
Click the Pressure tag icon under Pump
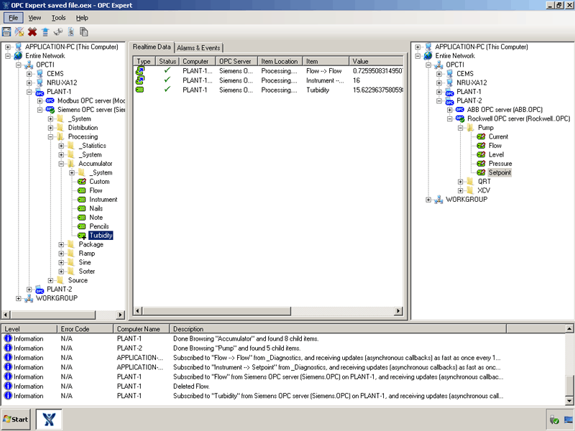482,164
